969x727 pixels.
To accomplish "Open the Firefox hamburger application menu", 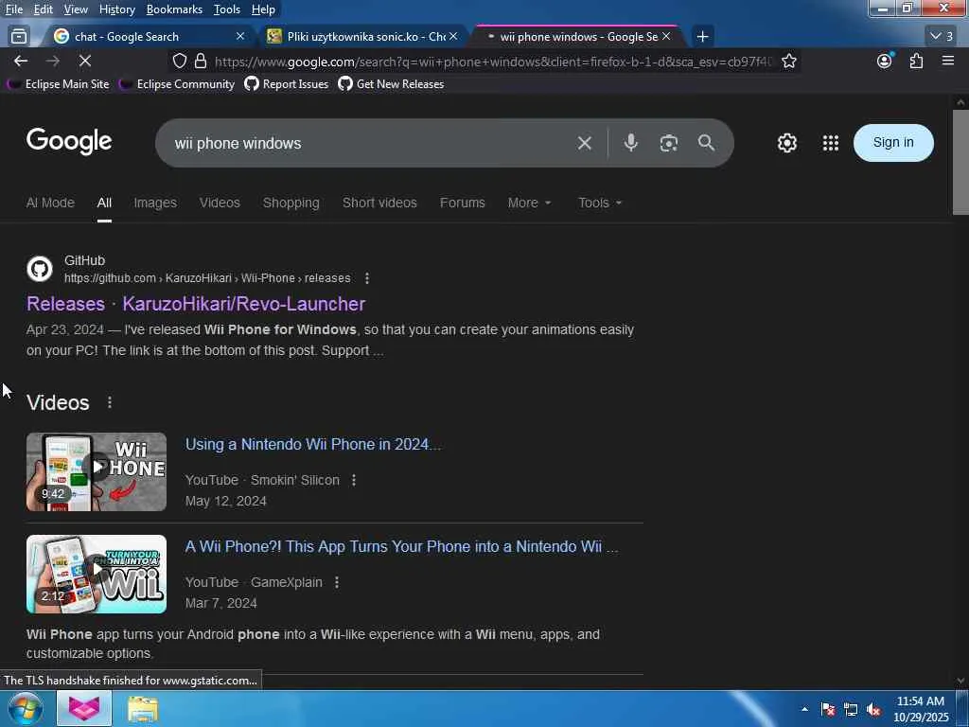I will (948, 61).
